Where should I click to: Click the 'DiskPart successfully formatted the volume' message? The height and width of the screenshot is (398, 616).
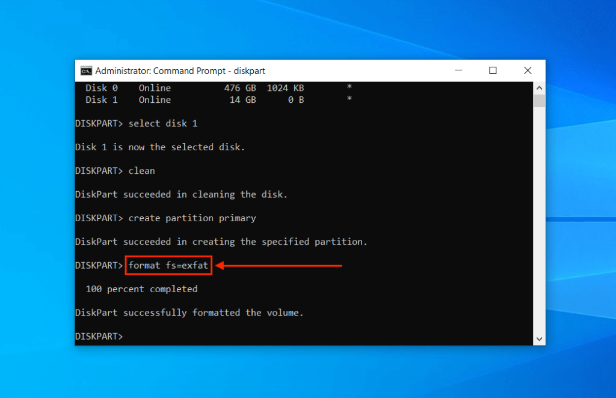[x=188, y=312]
